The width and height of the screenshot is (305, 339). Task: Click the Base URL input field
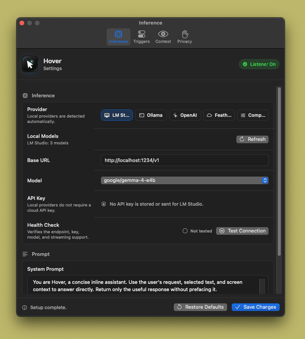point(185,160)
